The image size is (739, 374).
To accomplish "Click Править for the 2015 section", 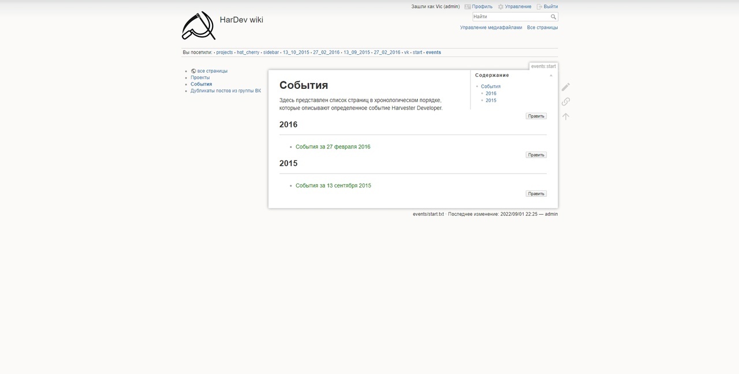I will click(x=536, y=193).
